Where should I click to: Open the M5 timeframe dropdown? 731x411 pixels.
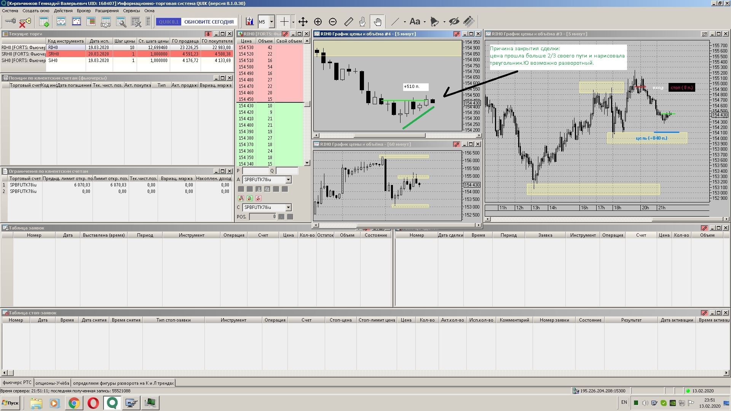[x=271, y=22]
